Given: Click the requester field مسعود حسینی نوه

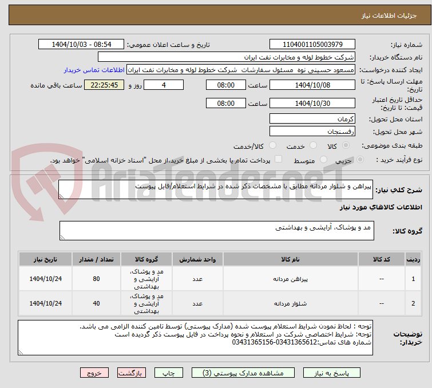Looking at the screenshot, I should (241, 70).
